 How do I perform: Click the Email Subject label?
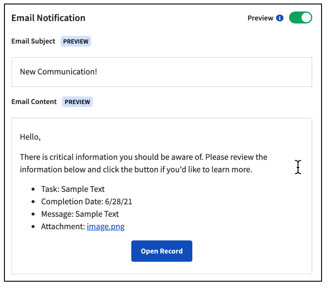(x=33, y=41)
